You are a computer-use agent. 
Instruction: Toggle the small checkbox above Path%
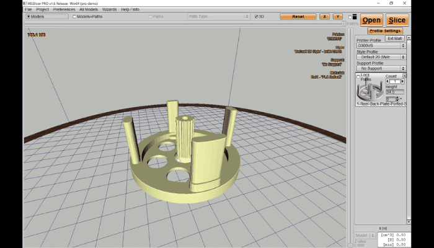pos(350,17)
